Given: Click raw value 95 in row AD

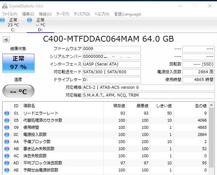Looking at the screenshot, I should [204, 163].
